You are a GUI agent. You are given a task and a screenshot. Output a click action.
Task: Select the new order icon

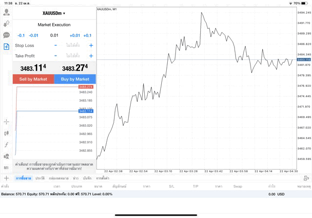(x=6, y=47)
